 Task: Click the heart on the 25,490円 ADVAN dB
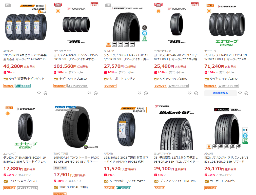[x=190, y=93]
